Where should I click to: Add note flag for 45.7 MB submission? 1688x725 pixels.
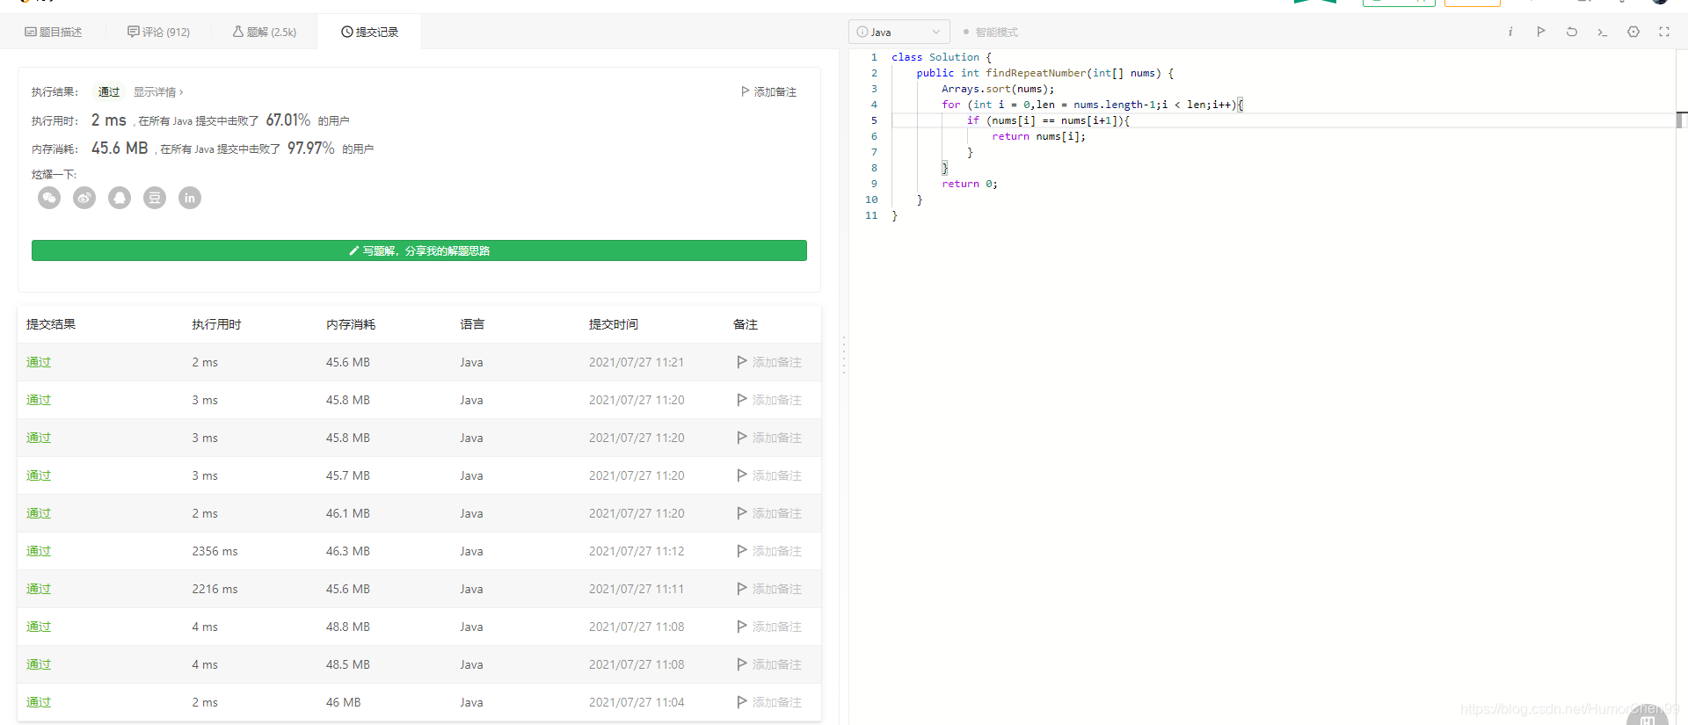point(769,475)
